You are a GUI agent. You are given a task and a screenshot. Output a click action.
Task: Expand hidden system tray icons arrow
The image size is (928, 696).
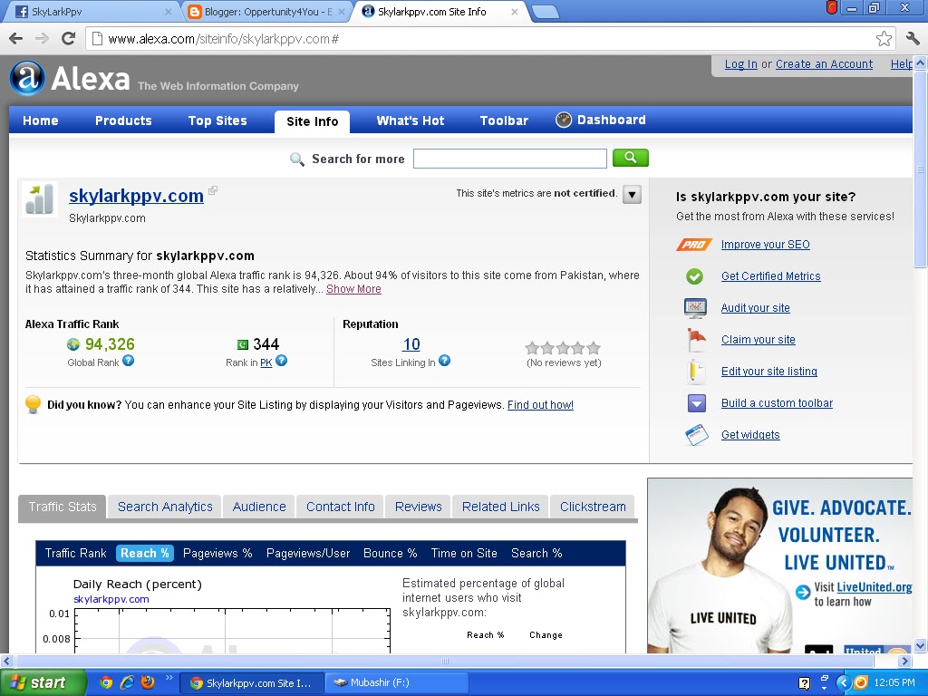844,683
